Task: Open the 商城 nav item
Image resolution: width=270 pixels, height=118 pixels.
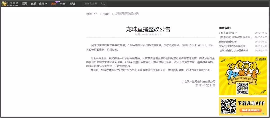Action: [72, 3]
